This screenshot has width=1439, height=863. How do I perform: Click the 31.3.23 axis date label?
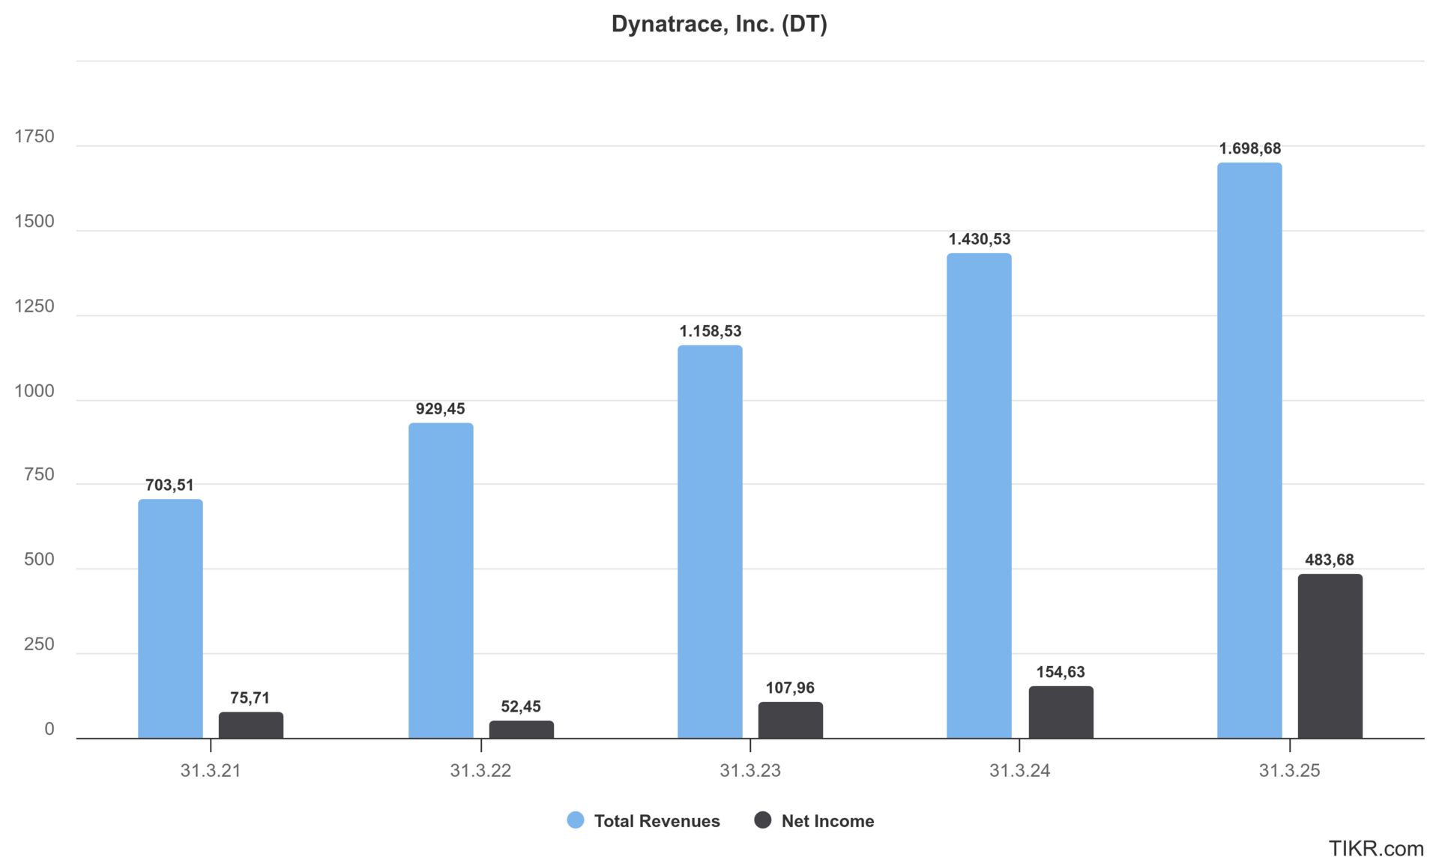click(x=749, y=771)
